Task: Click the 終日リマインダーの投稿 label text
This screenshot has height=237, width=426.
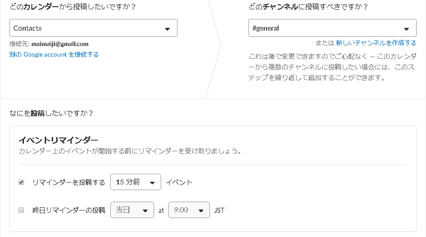Action: [69, 210]
